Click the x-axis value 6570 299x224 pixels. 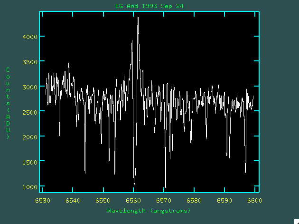click(x=164, y=201)
